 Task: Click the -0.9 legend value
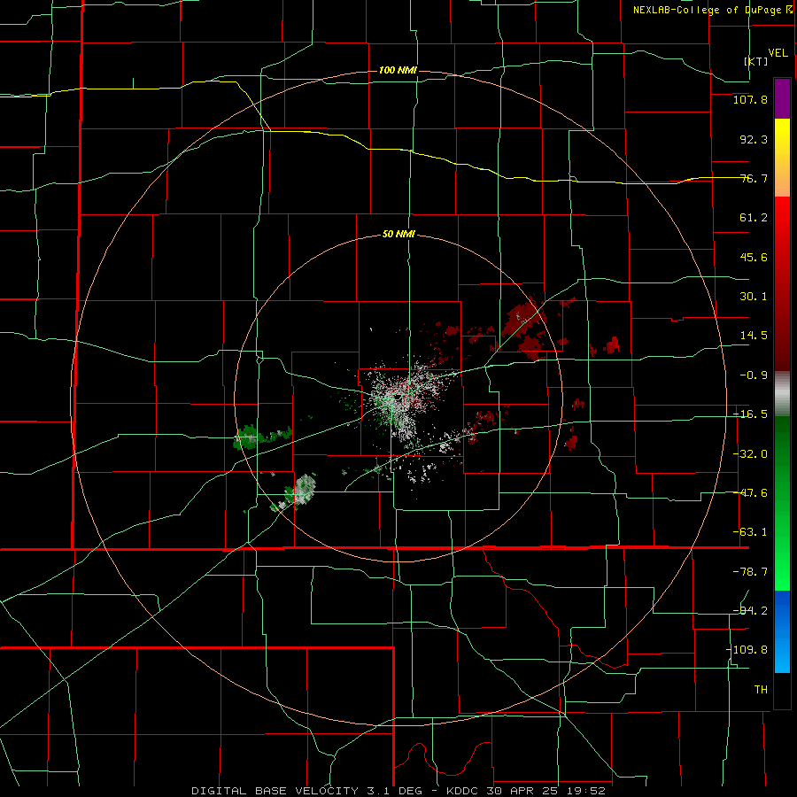pos(754,375)
